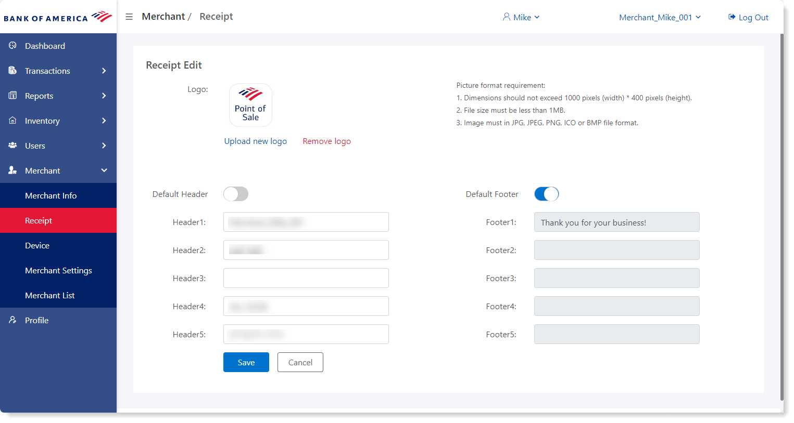Screen dimensions: 794x423
Task: Open Merchant Info page
Action: [58, 195]
